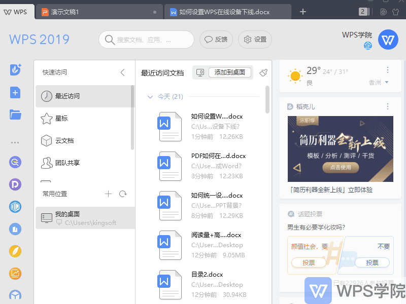406x304 pixels.
Task: Click the sunny weather icon
Action: [295, 77]
